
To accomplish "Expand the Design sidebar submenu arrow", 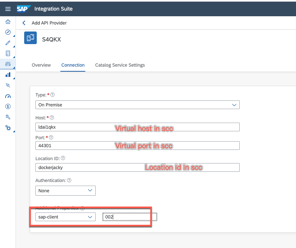I will [x=14, y=46].
